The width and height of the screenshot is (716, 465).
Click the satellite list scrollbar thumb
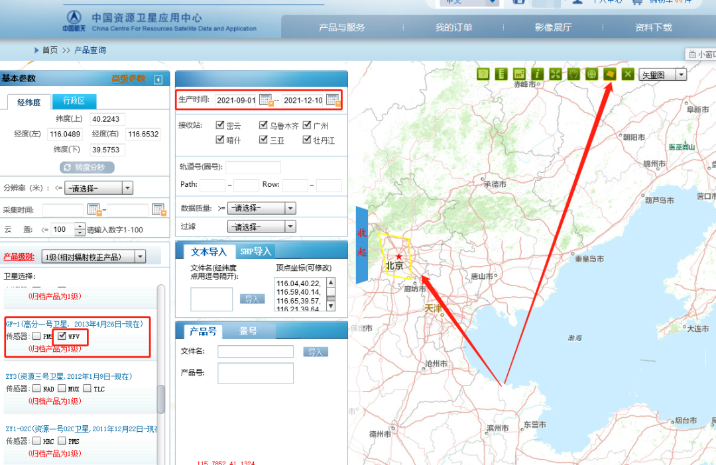160,399
